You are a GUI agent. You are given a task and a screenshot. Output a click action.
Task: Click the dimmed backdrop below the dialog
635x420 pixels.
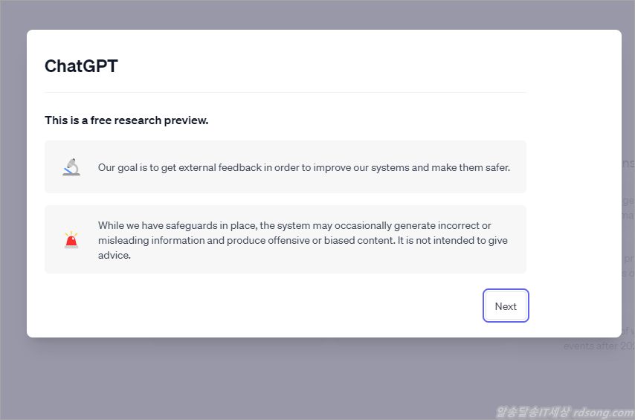click(297, 379)
